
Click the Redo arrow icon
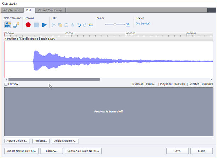pos(85,25)
